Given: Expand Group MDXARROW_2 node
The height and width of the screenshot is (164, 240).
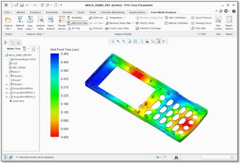Looking at the screenshot, I should coord(7,97).
